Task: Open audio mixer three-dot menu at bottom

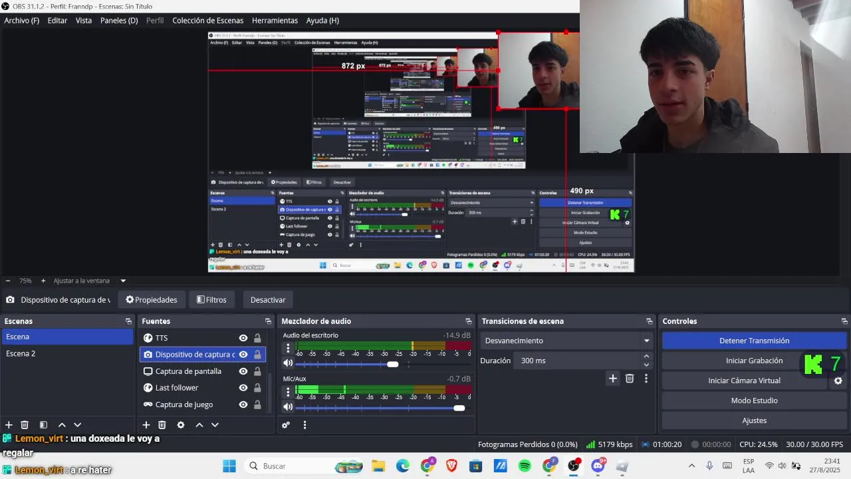Action: pyautogui.click(x=304, y=424)
